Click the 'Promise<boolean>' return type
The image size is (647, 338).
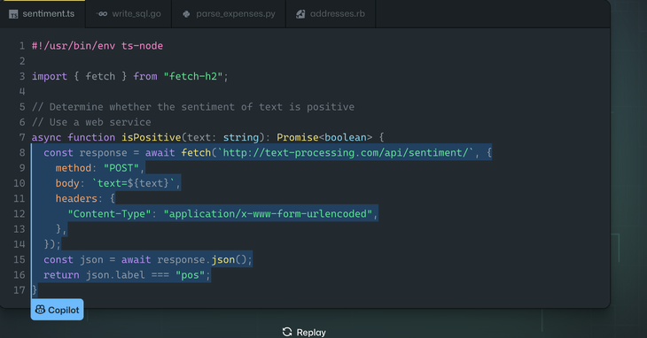pos(324,137)
